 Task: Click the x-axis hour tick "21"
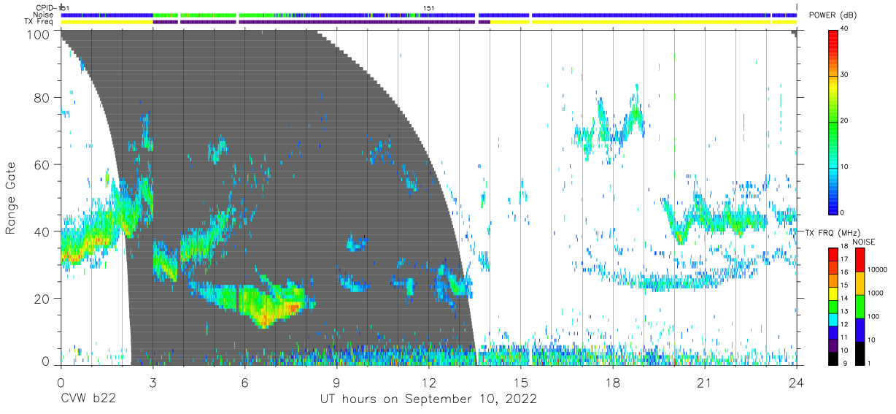[704, 383]
